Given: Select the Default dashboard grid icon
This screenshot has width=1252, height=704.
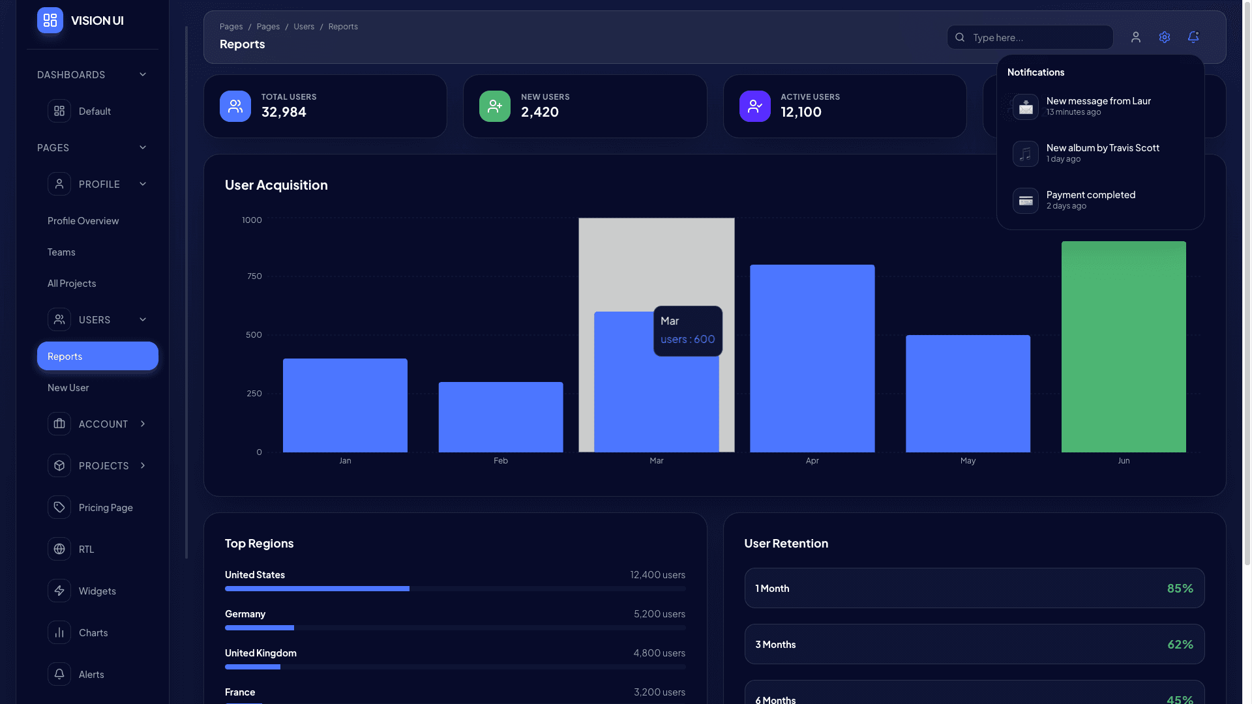Looking at the screenshot, I should coord(59,111).
